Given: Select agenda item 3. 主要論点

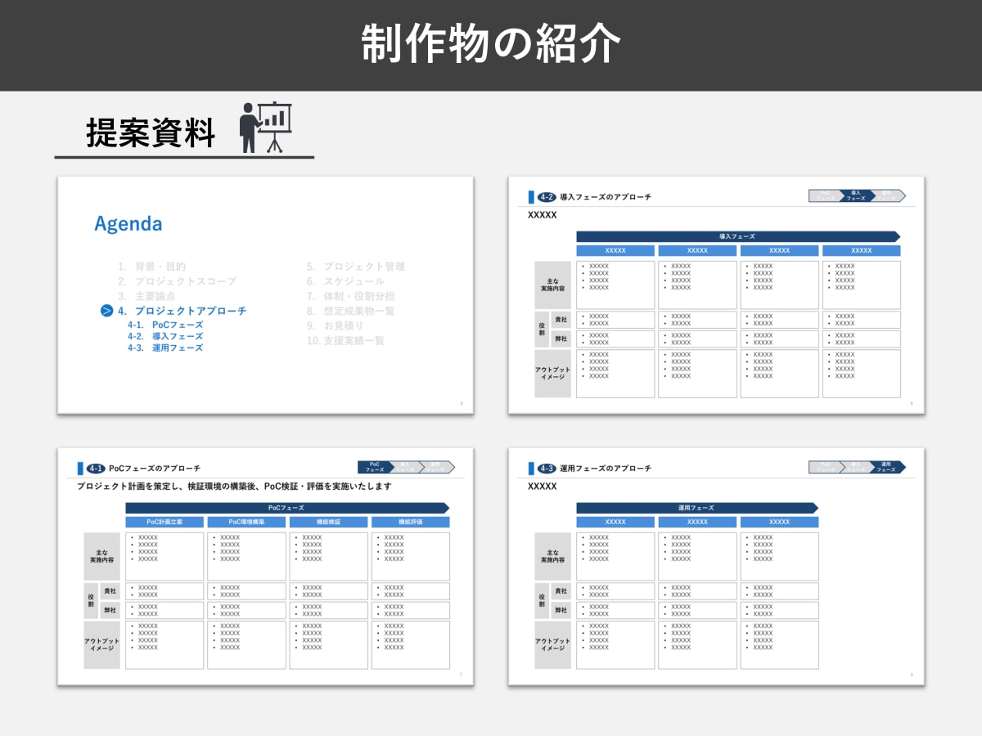Looking at the screenshot, I should click(146, 296).
